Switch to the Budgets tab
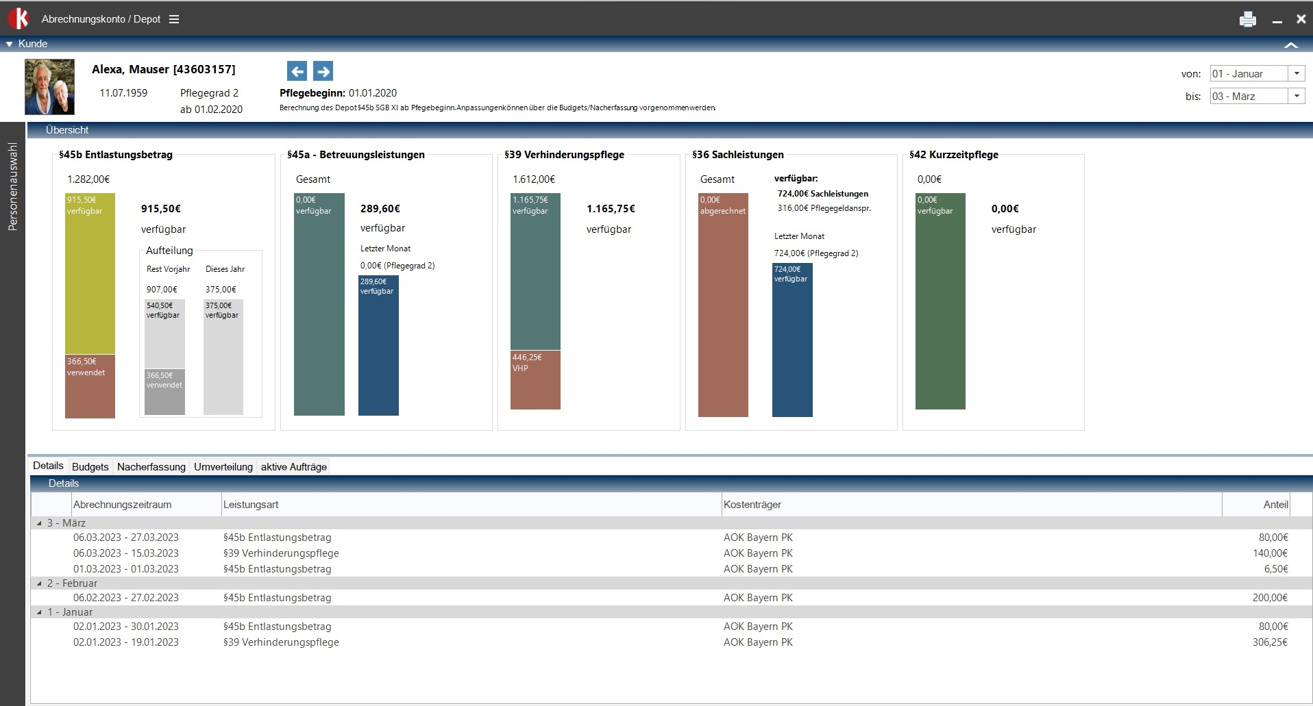1313x706 pixels. point(90,466)
